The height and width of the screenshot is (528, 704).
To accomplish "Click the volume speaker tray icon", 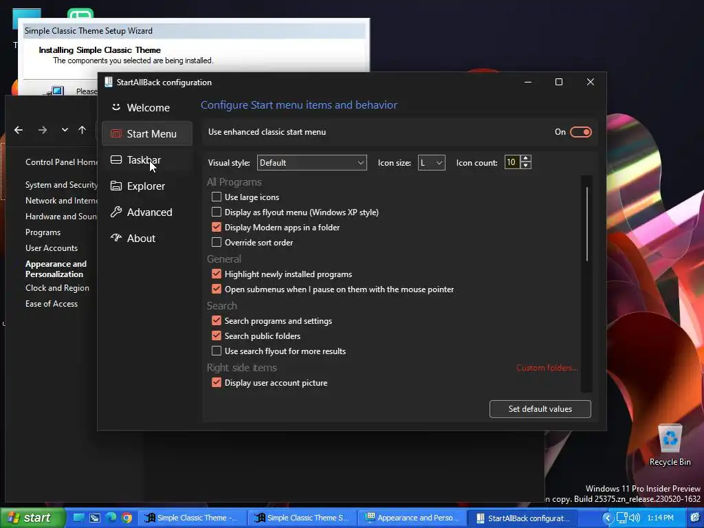I will (x=635, y=518).
